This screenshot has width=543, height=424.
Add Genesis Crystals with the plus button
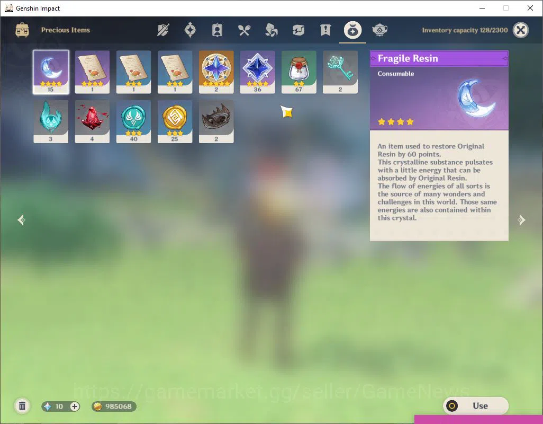(x=75, y=407)
